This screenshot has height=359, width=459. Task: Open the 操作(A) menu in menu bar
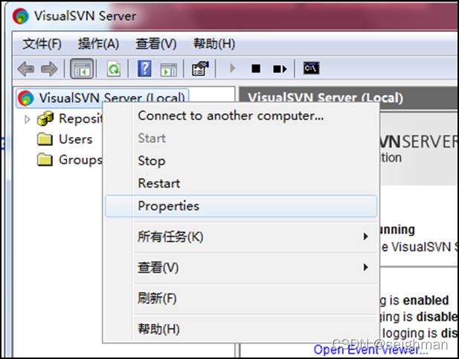[98, 44]
